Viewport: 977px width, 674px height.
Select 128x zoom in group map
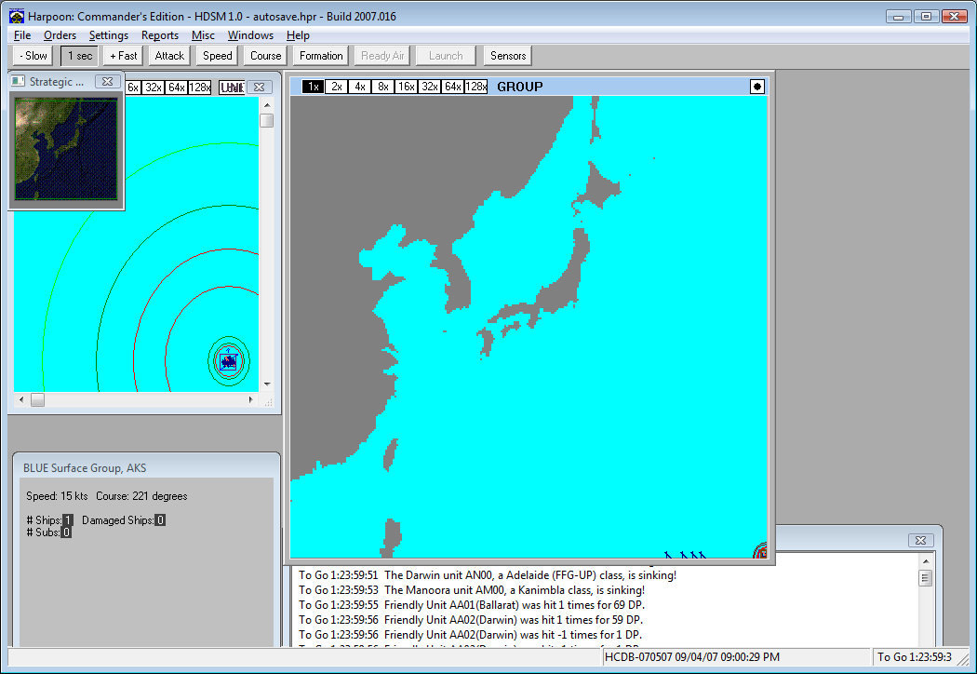(x=475, y=87)
